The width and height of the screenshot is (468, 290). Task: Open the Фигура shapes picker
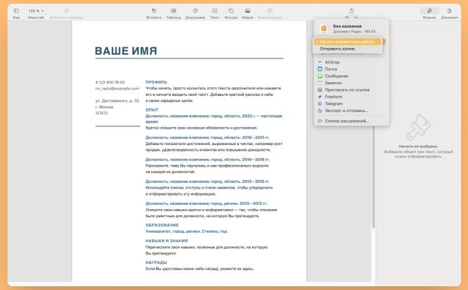(231, 11)
